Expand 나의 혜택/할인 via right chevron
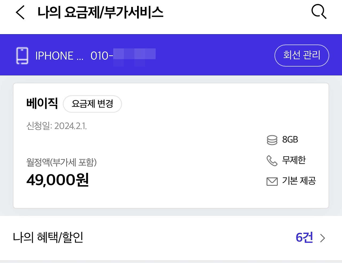Viewport: 342px width, 263px height. click(323, 238)
